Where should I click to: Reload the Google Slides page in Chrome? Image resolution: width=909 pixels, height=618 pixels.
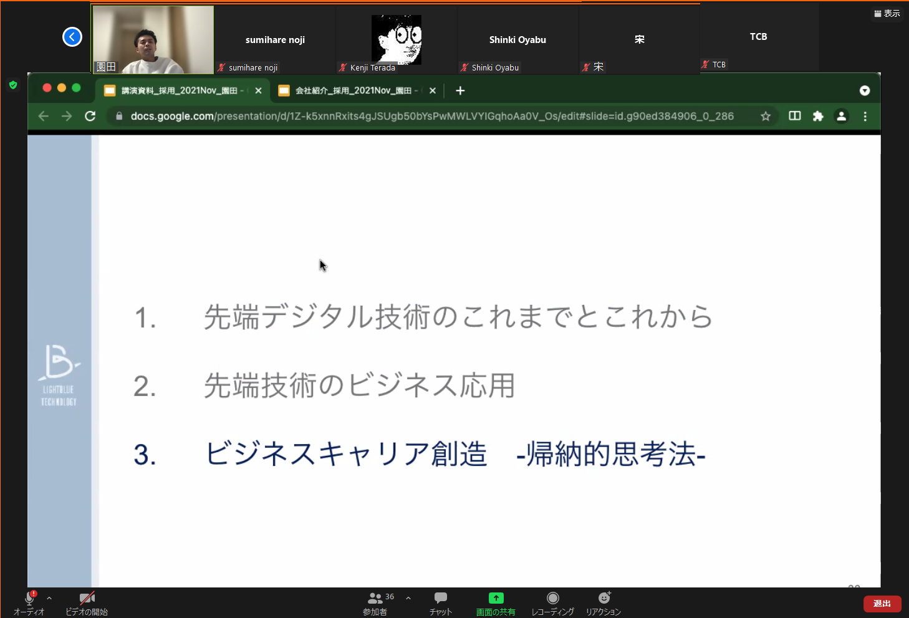[90, 116]
